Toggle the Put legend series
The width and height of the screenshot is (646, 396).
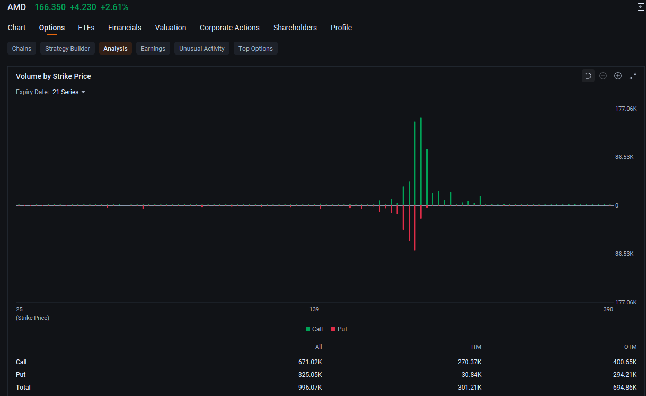click(x=339, y=329)
